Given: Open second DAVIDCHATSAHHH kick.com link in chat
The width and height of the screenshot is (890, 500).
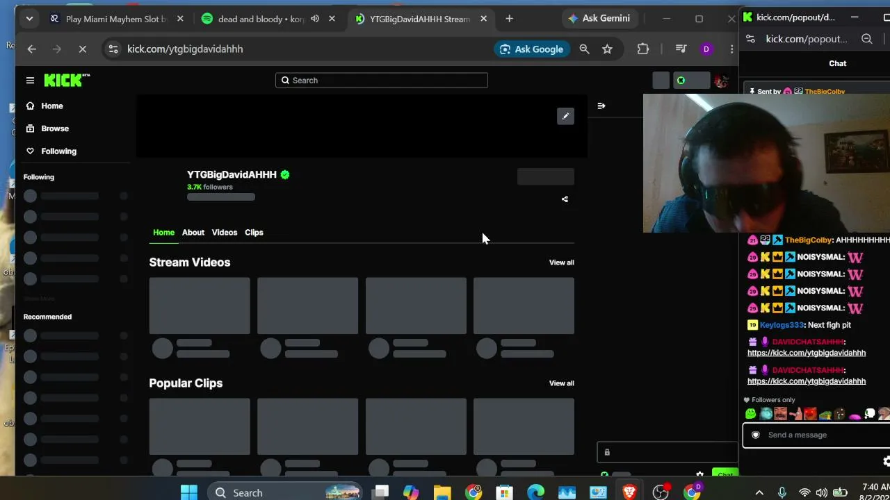Looking at the screenshot, I should tap(807, 381).
